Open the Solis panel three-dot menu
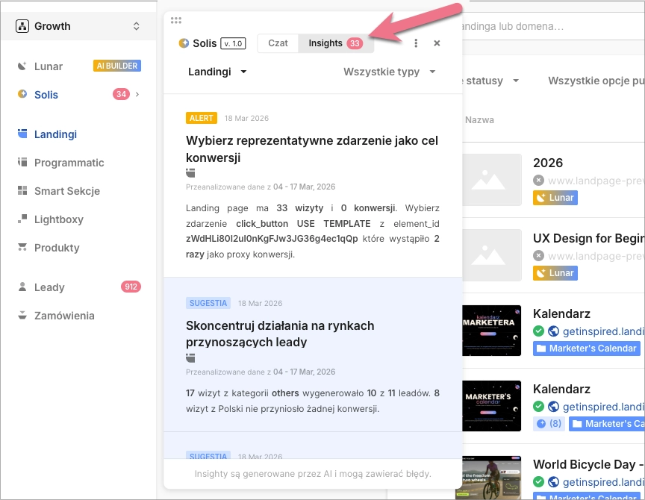This screenshot has height=500, width=645. (416, 43)
